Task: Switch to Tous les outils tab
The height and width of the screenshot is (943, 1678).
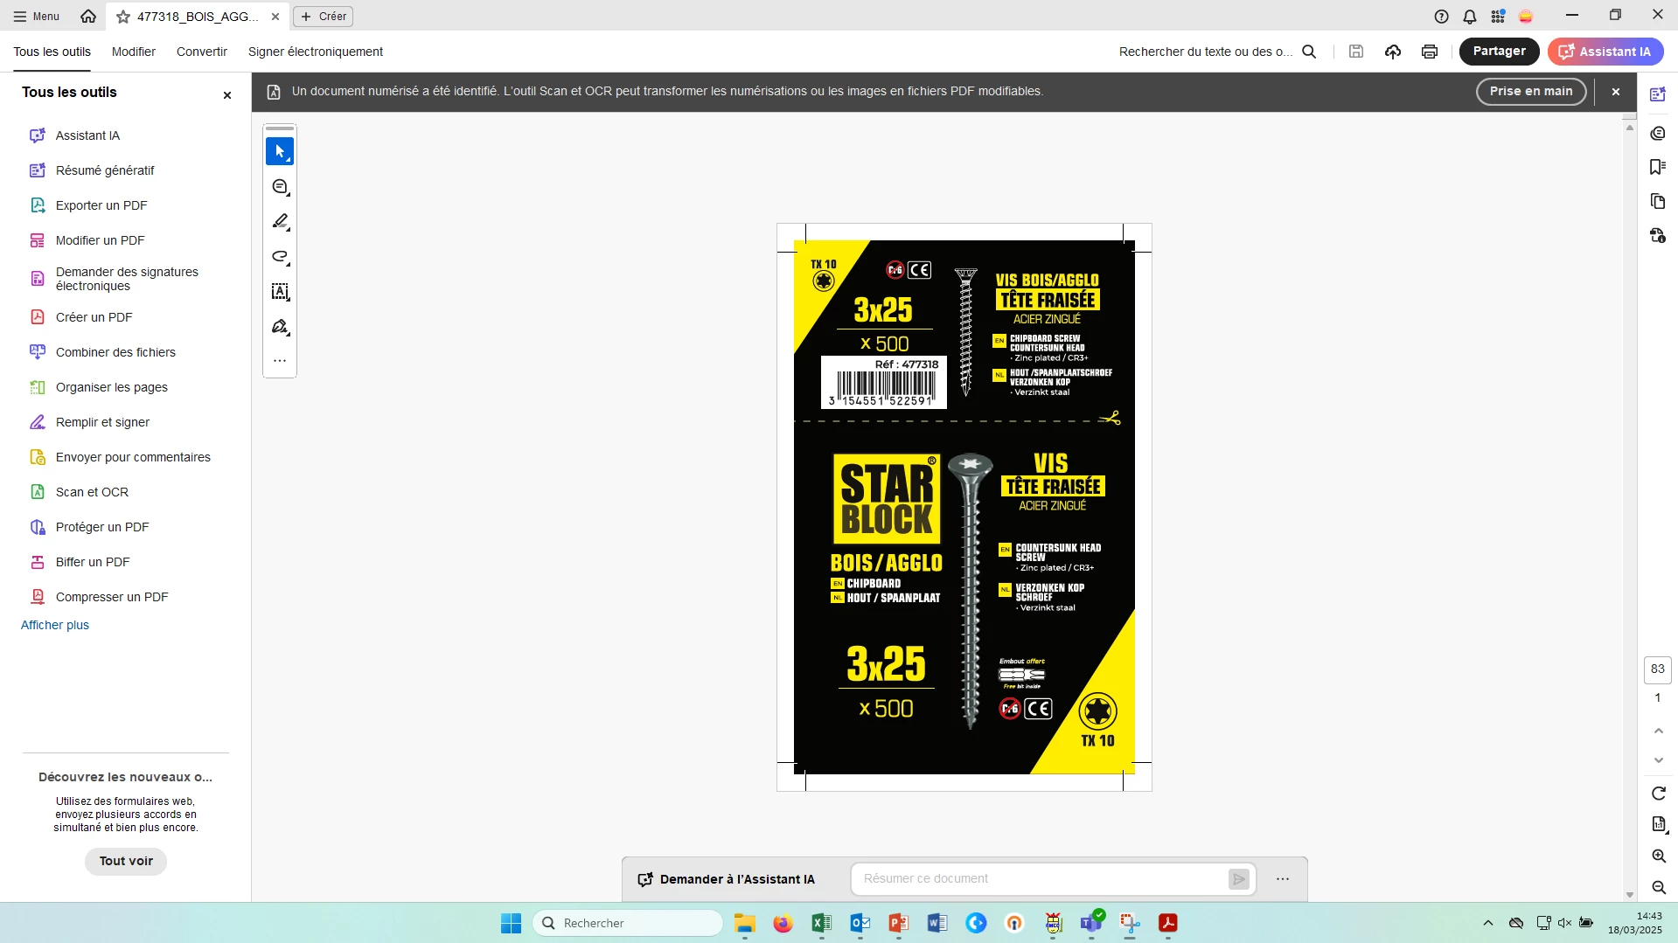Action: point(52,52)
